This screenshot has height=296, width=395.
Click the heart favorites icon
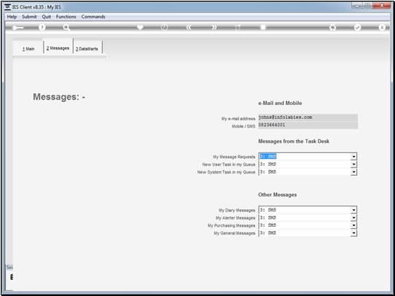pos(140,27)
